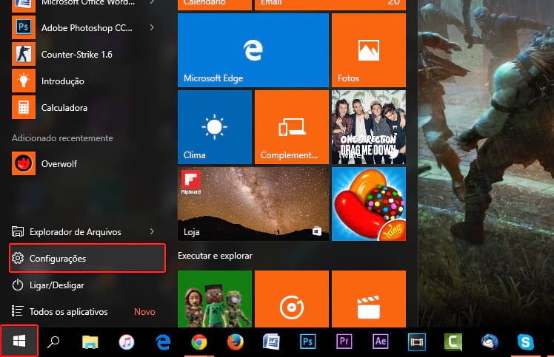Open the Loja store tile
This screenshot has width=554, height=357.
[x=253, y=204]
